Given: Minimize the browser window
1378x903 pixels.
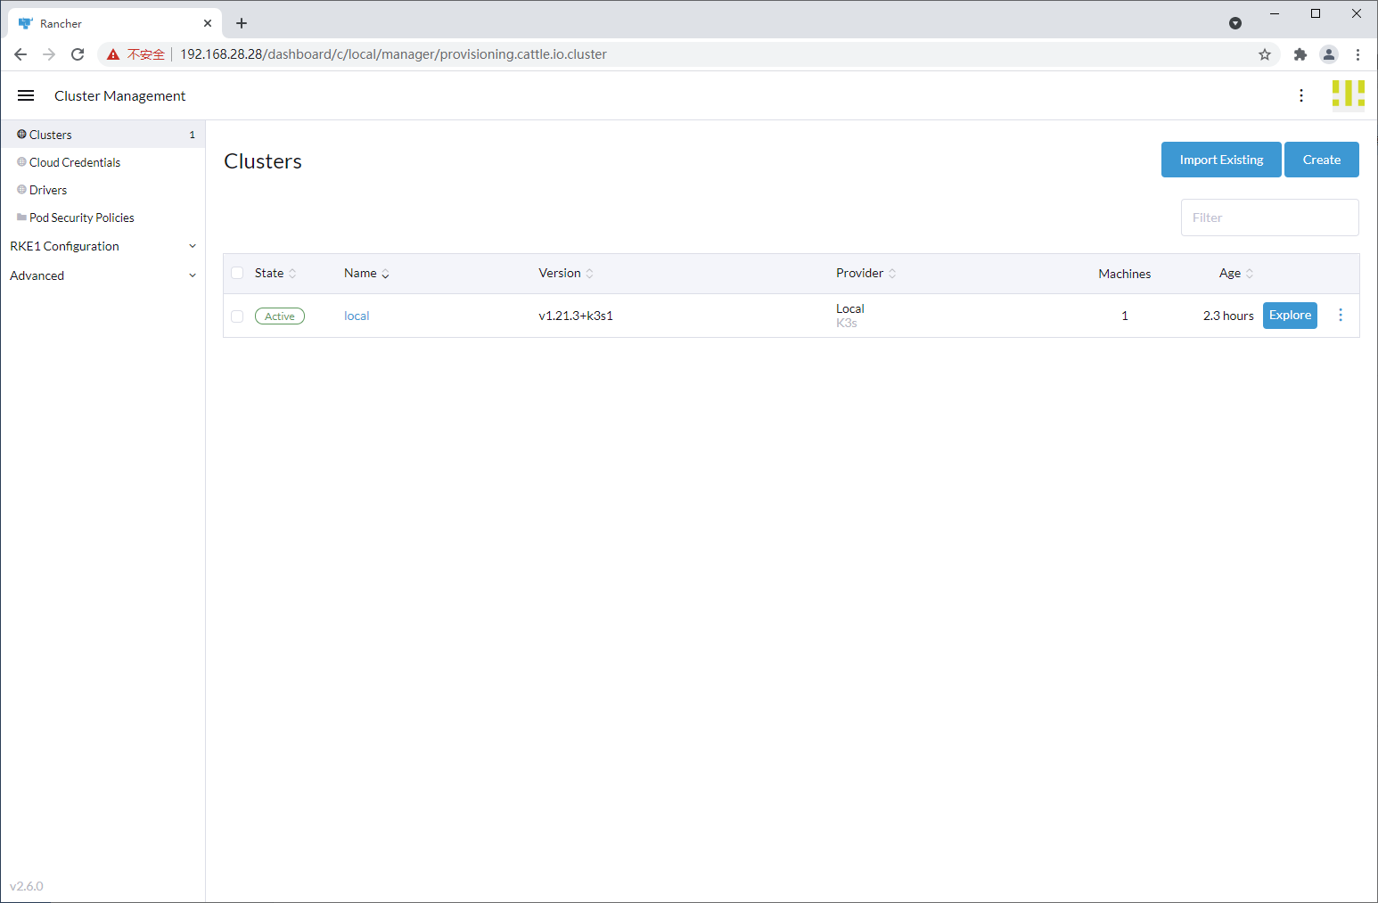Looking at the screenshot, I should 1275,13.
